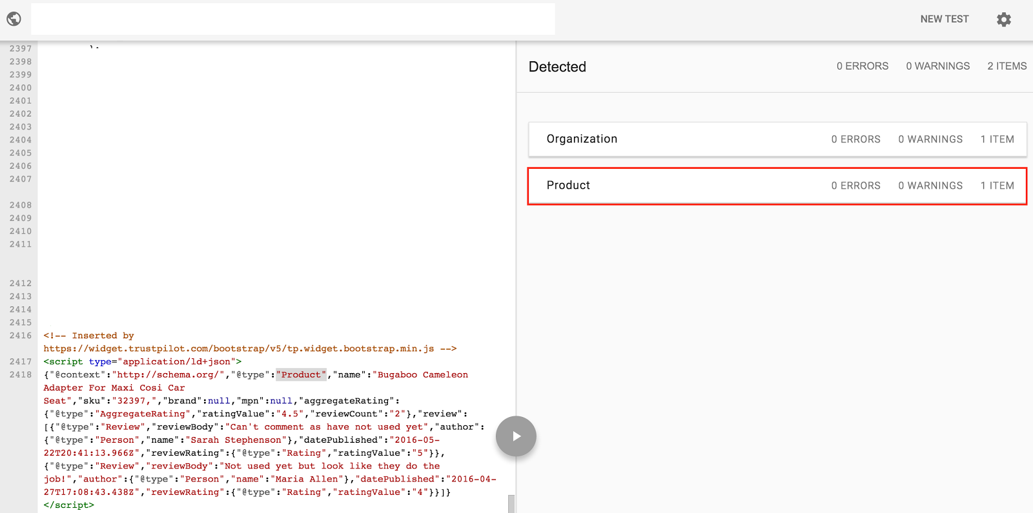Click 0 ERRORS in the Organization row
The width and height of the screenshot is (1033, 513).
point(855,139)
